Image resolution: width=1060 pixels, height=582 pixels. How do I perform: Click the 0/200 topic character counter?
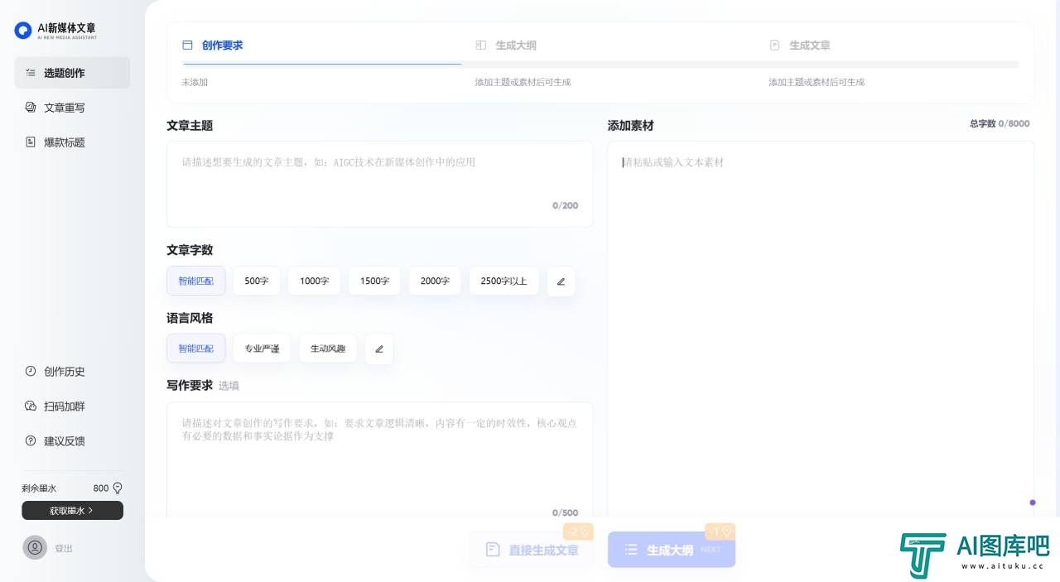click(x=566, y=205)
